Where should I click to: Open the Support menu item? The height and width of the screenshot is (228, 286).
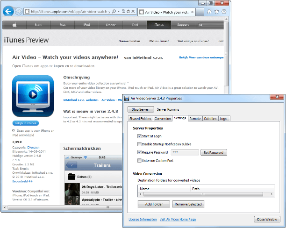click(x=183, y=25)
